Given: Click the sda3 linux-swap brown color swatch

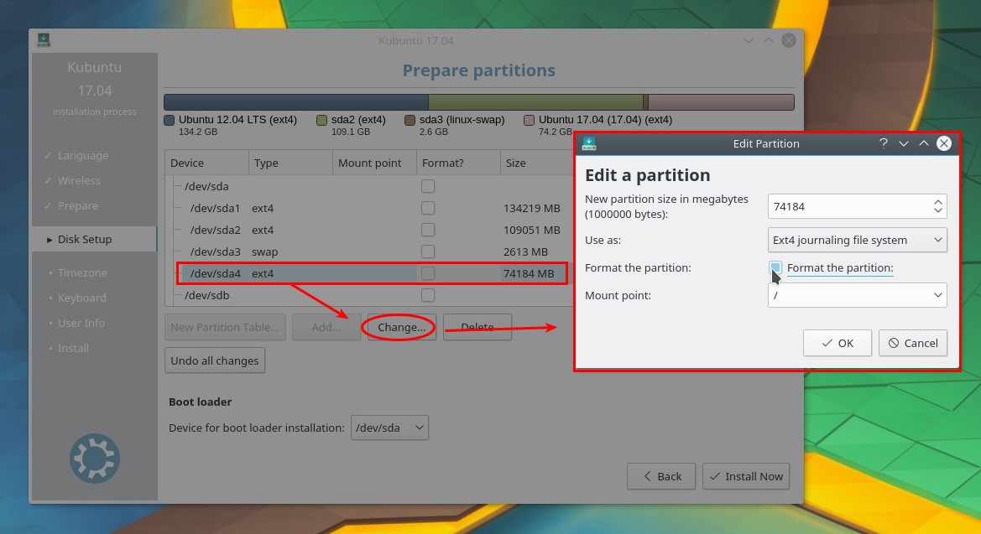Looking at the screenshot, I should 410,120.
